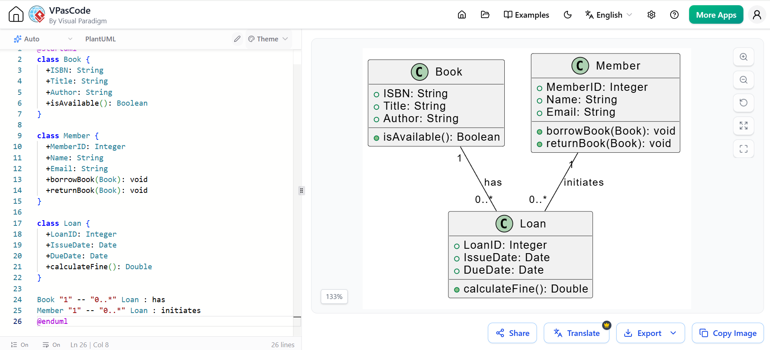Click the Book "1" -- "0..*" Loan code line
The height and width of the screenshot is (350, 770).
pyautogui.click(x=101, y=300)
